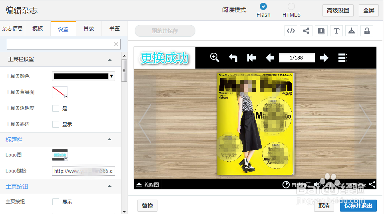Open toolbar background image picker
The height and width of the screenshot is (214, 386).
(x=60, y=92)
